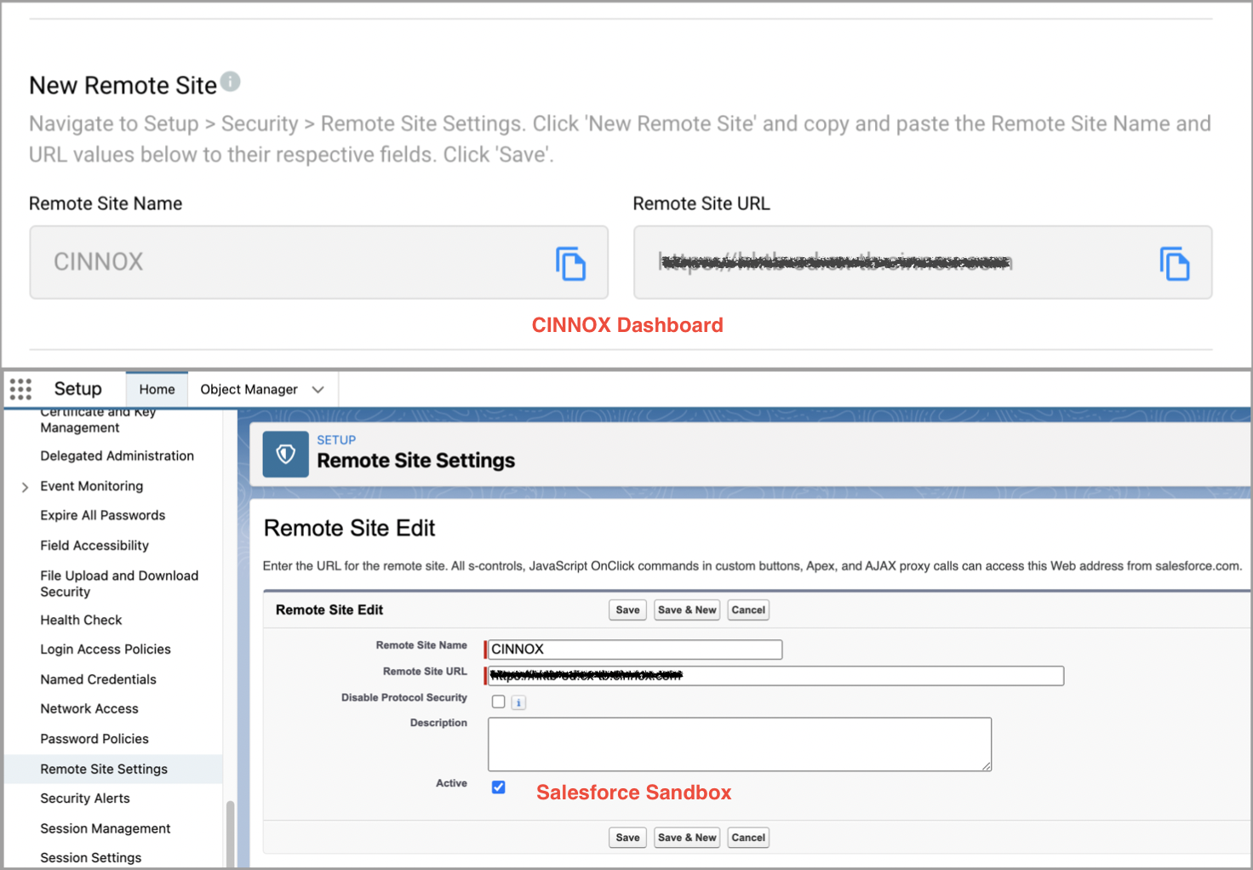
Task: Open File Upload and Download Security
Action: (119, 583)
